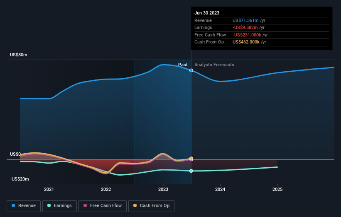
Task: Click the 'Past' chart label
Action: [x=183, y=65]
